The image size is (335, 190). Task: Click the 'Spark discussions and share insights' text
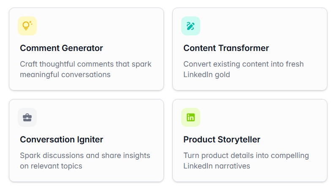pyautogui.click(x=85, y=155)
